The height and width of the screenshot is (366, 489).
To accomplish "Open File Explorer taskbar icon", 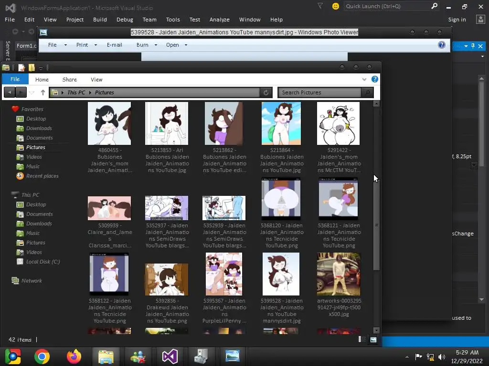I will [x=106, y=356].
